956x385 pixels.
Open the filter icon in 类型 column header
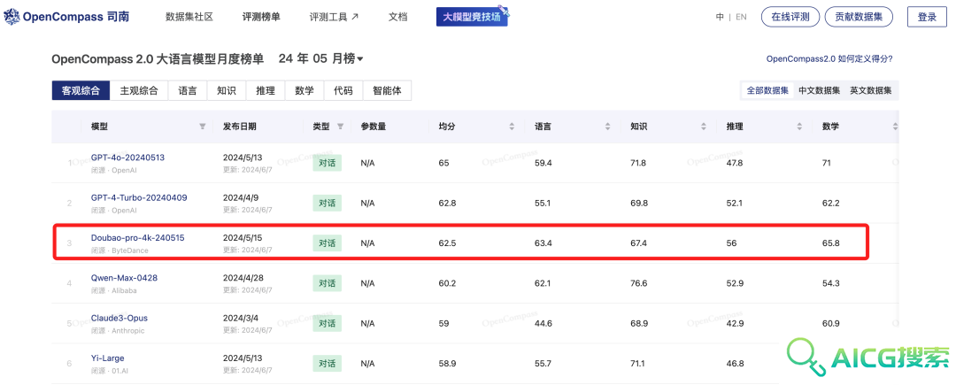[340, 127]
